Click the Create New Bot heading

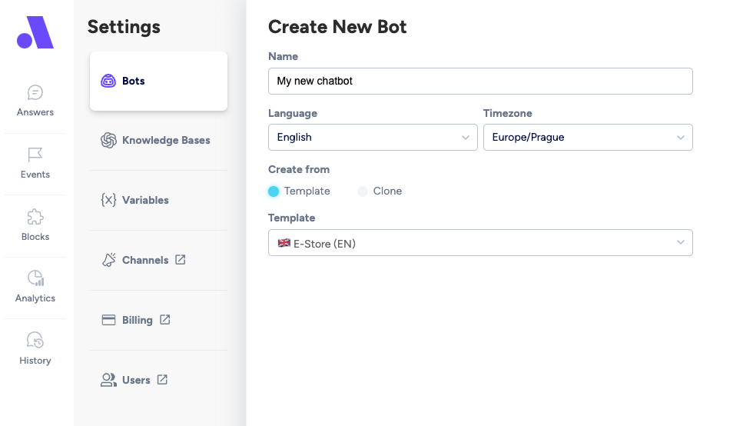point(337,27)
